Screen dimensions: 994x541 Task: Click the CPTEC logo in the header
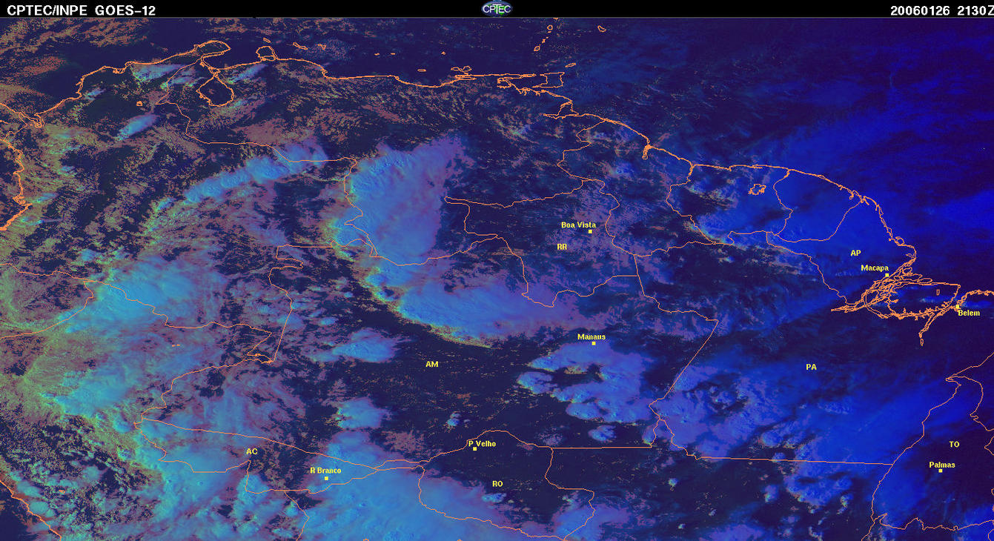[x=497, y=8]
